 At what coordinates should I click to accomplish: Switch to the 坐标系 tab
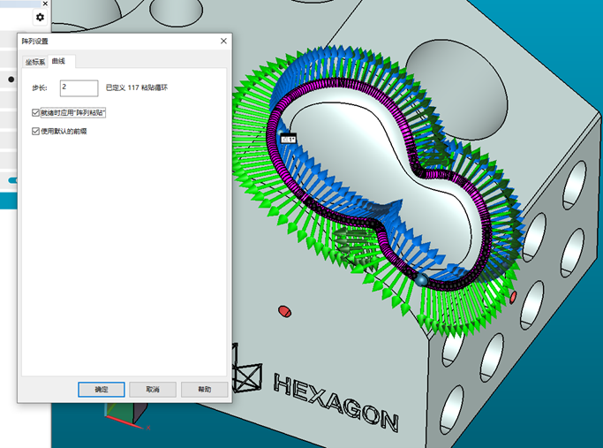pyautogui.click(x=34, y=62)
